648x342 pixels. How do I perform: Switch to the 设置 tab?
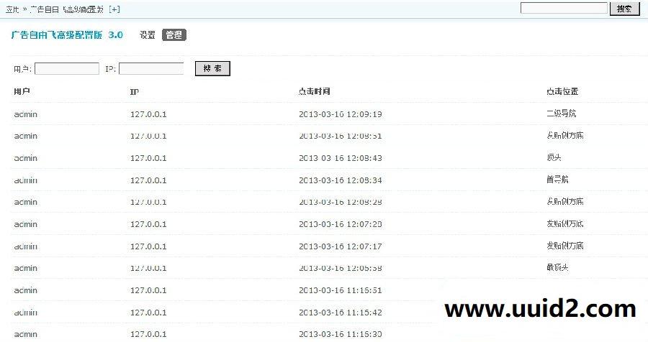tap(148, 35)
